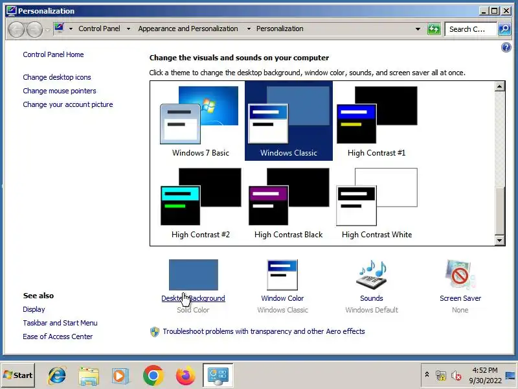518x389 pixels.
Task: Click the Back navigation arrow button
Action: (x=16, y=29)
